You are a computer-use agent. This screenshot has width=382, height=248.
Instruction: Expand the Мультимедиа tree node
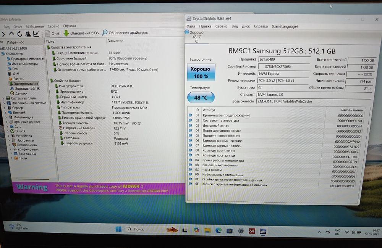pos(6,117)
